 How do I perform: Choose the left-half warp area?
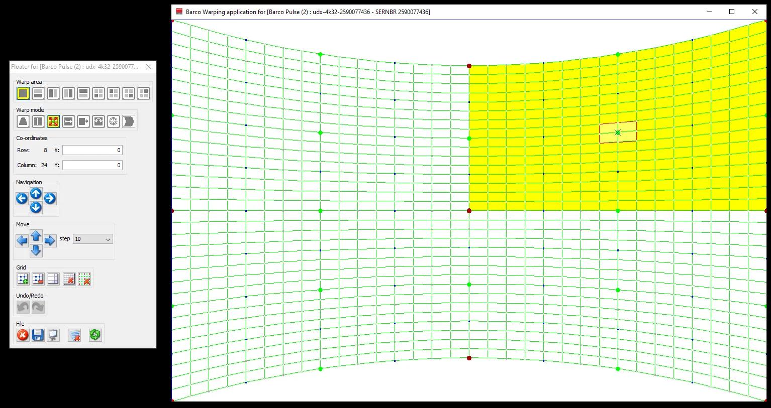[53, 93]
